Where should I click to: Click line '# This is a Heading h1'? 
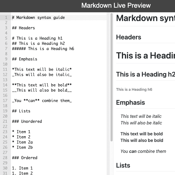point(37,38)
